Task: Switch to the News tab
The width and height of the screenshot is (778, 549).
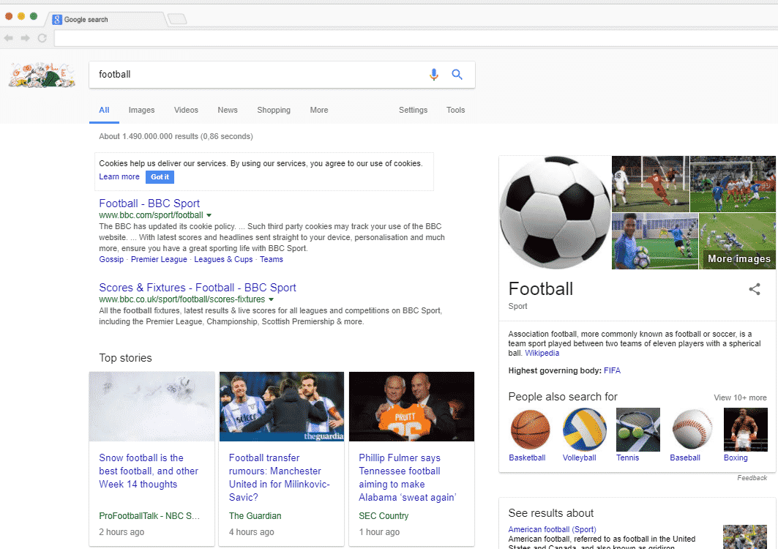Action: pos(227,111)
